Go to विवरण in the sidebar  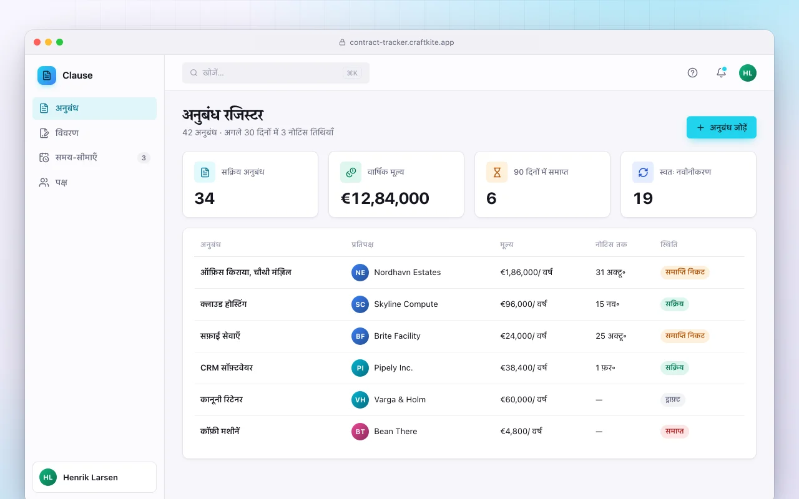95,133
